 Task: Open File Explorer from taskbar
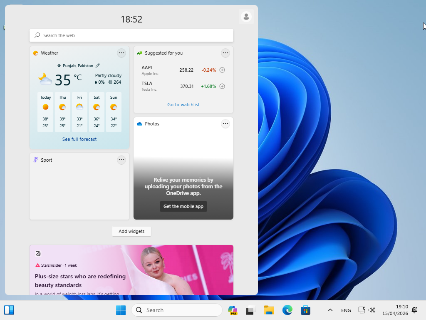pos(269,310)
